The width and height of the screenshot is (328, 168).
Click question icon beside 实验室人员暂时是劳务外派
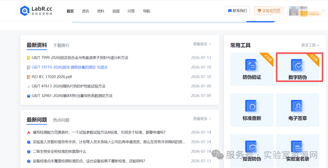click(x=29, y=142)
